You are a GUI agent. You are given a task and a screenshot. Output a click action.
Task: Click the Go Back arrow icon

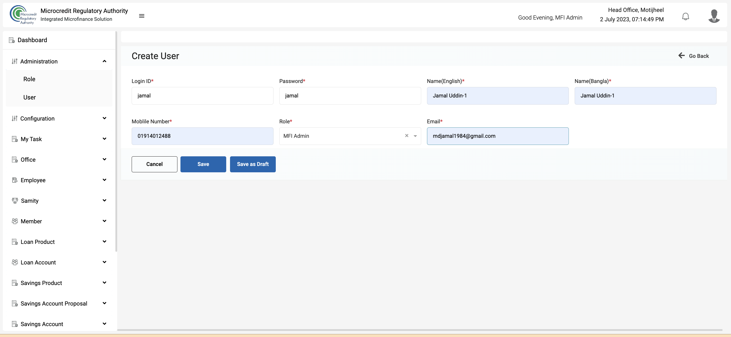click(x=682, y=55)
